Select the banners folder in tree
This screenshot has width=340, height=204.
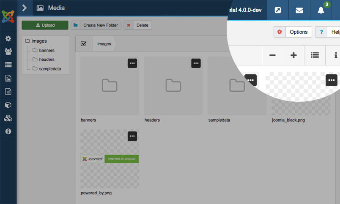[47, 51]
